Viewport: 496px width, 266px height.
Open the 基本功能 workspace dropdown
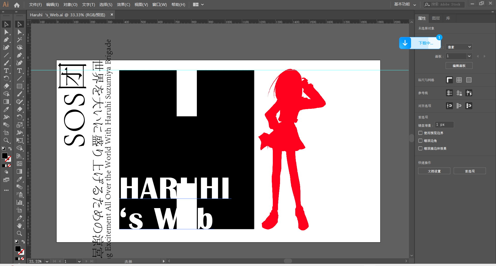(405, 4)
